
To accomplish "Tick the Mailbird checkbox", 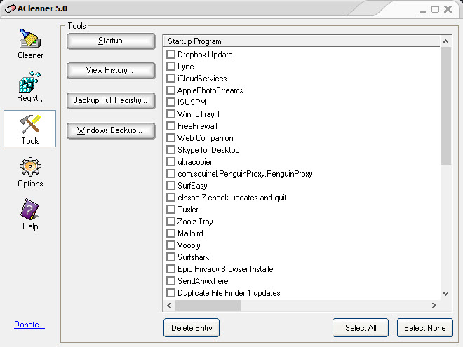I will point(170,233).
